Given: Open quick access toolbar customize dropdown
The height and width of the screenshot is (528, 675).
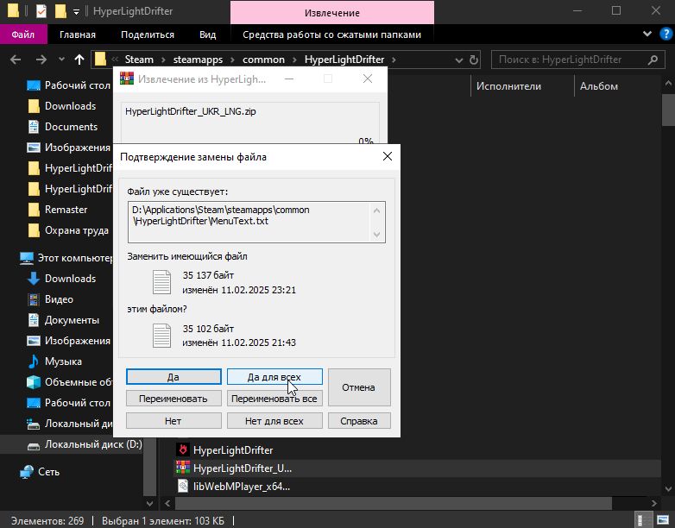Looking at the screenshot, I should (x=76, y=12).
